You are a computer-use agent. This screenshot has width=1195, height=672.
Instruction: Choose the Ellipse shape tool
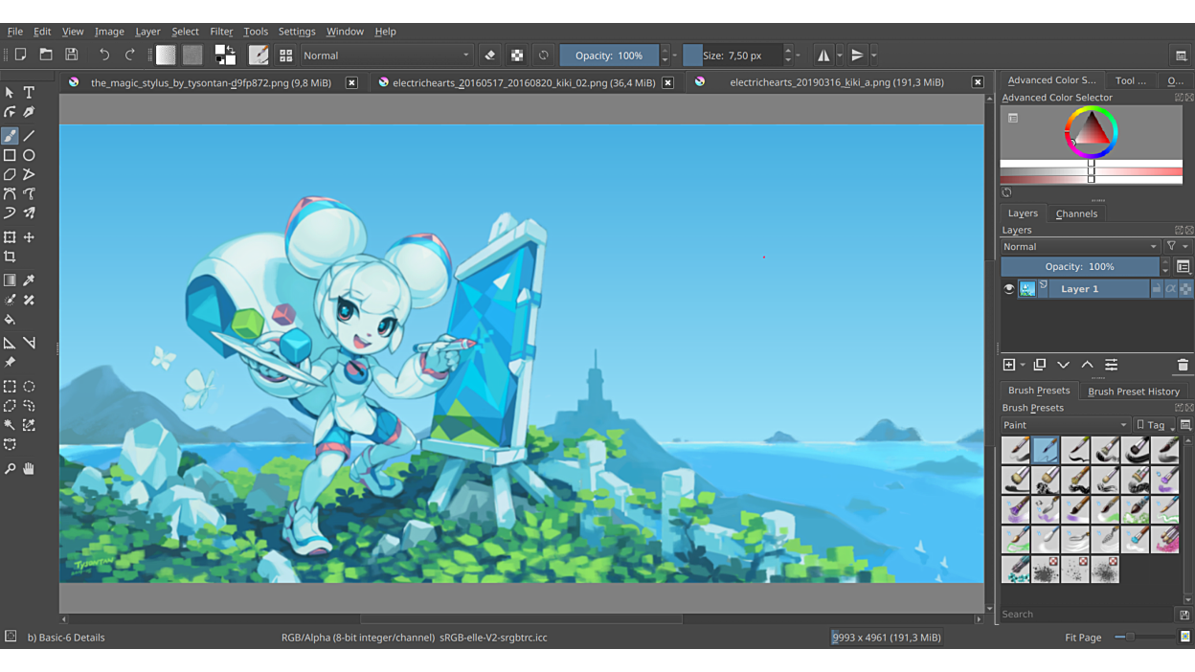29,155
